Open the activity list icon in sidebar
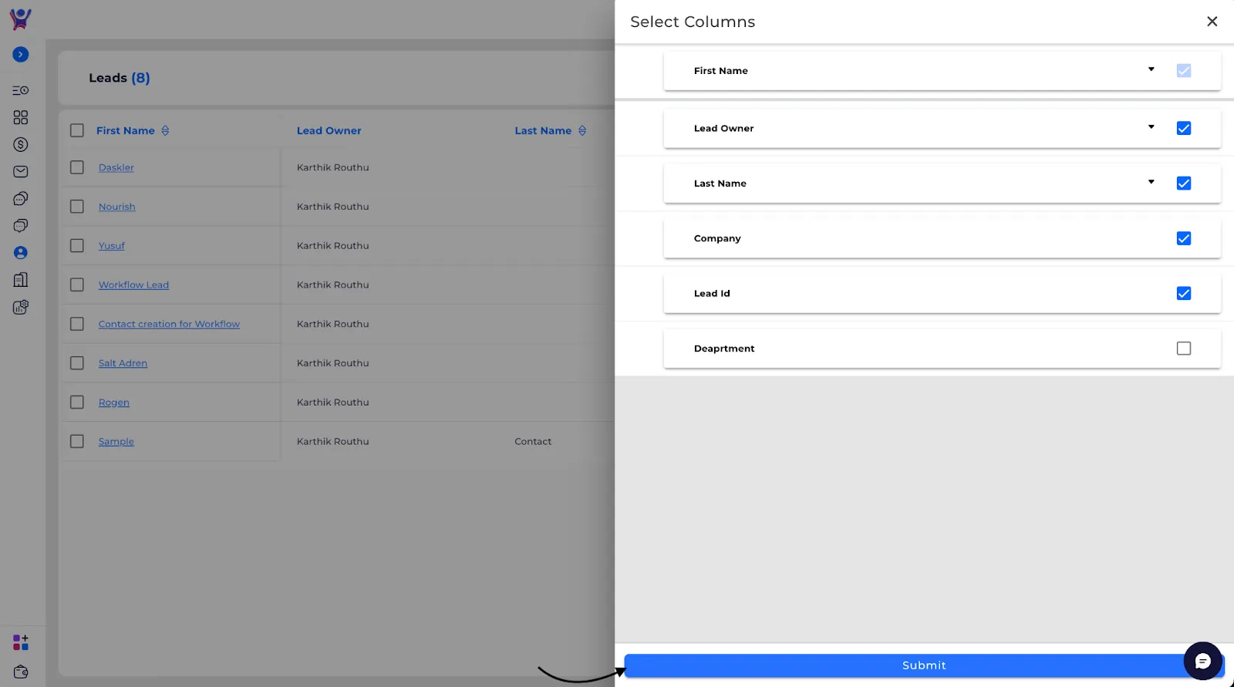The width and height of the screenshot is (1234, 687). point(21,90)
